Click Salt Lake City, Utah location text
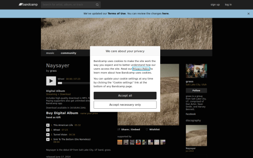The width and height of the screenshot is (253, 158). [196, 85]
